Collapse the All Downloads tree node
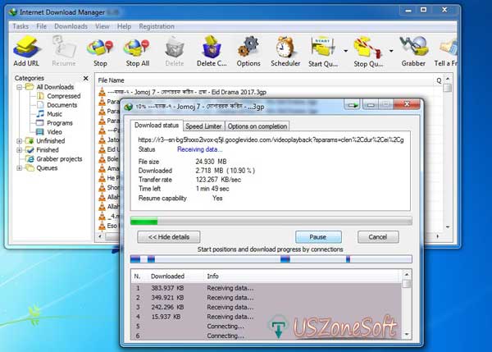This screenshot has height=352, width=492. [20, 87]
